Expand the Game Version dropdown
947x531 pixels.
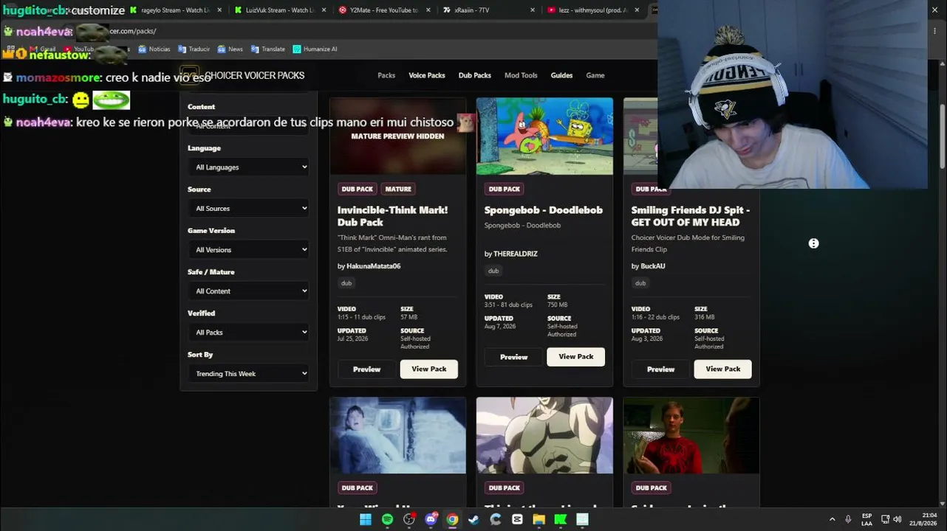(x=248, y=250)
